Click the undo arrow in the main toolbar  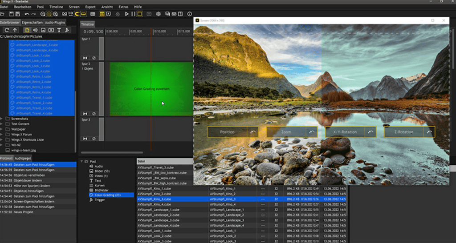click(27, 14)
